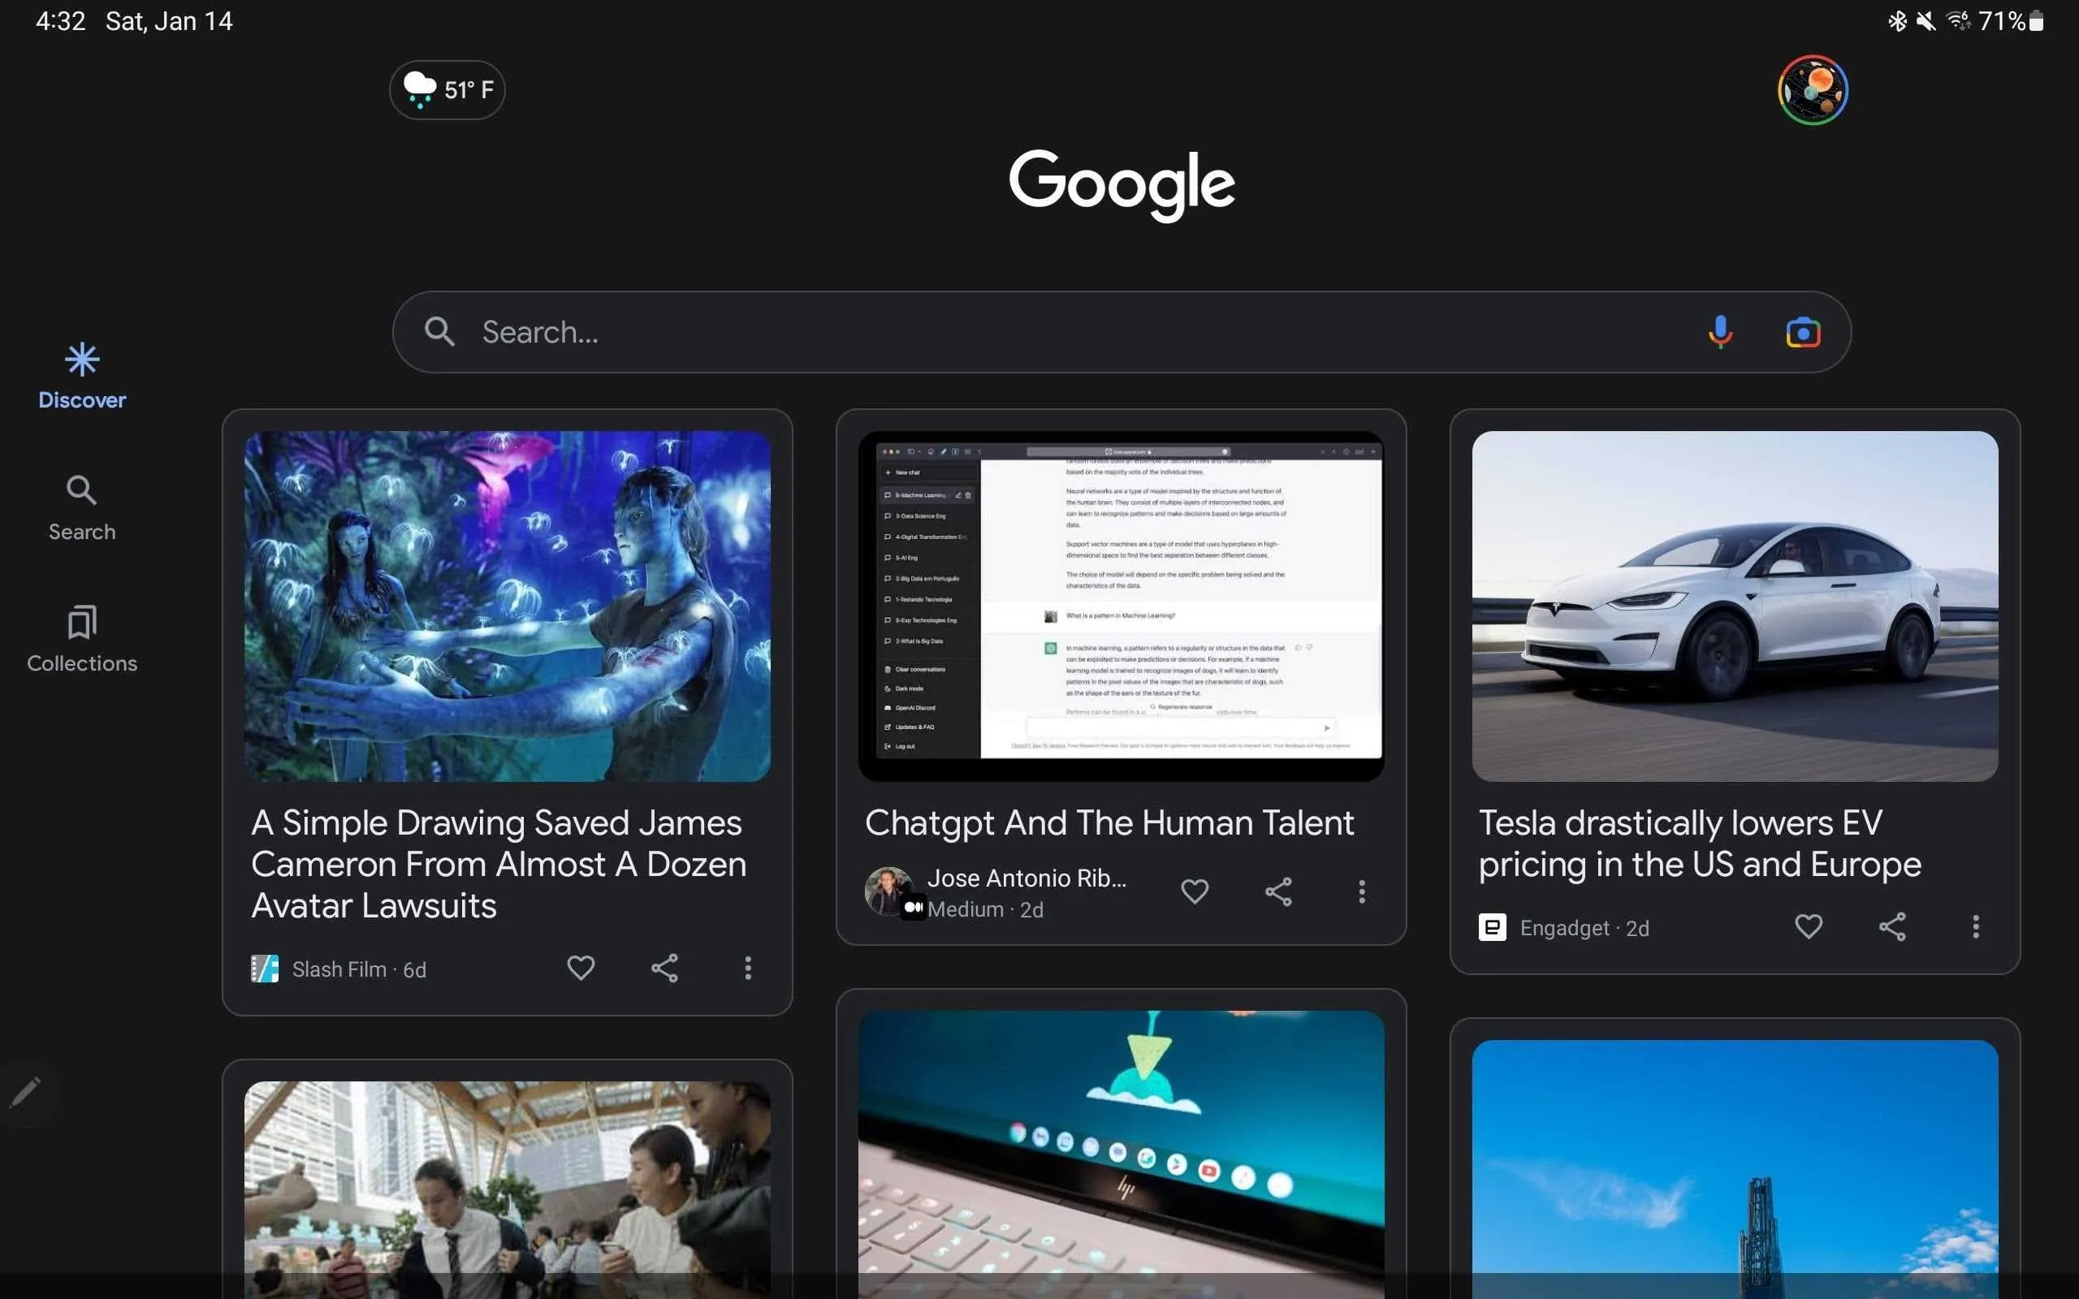Start a voice search with the microphone
Screen dimensions: 2079x1299
pos(1721,331)
